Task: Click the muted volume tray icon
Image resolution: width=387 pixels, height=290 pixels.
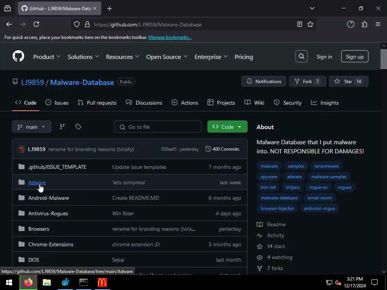Action: (338, 283)
